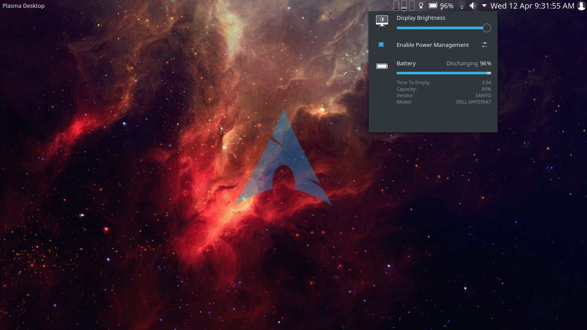The height and width of the screenshot is (330, 587).
Task: Click the user avatar icon in panel
Action: [581, 6]
